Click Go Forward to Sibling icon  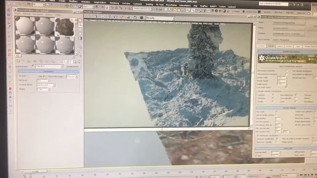click(79, 62)
